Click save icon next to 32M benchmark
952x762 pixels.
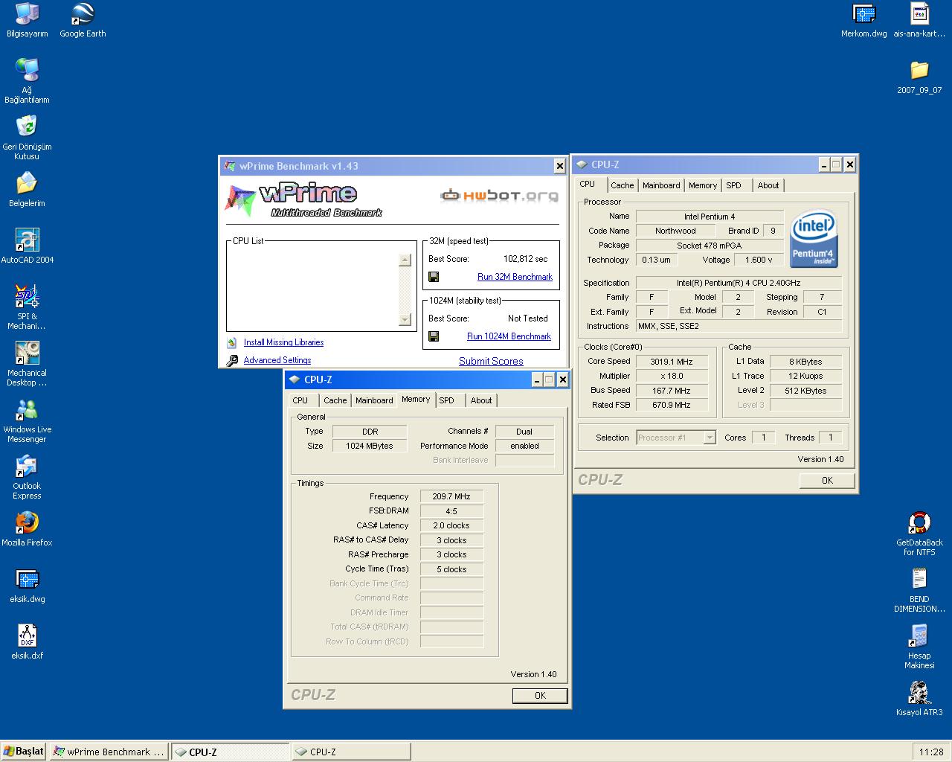click(x=434, y=277)
